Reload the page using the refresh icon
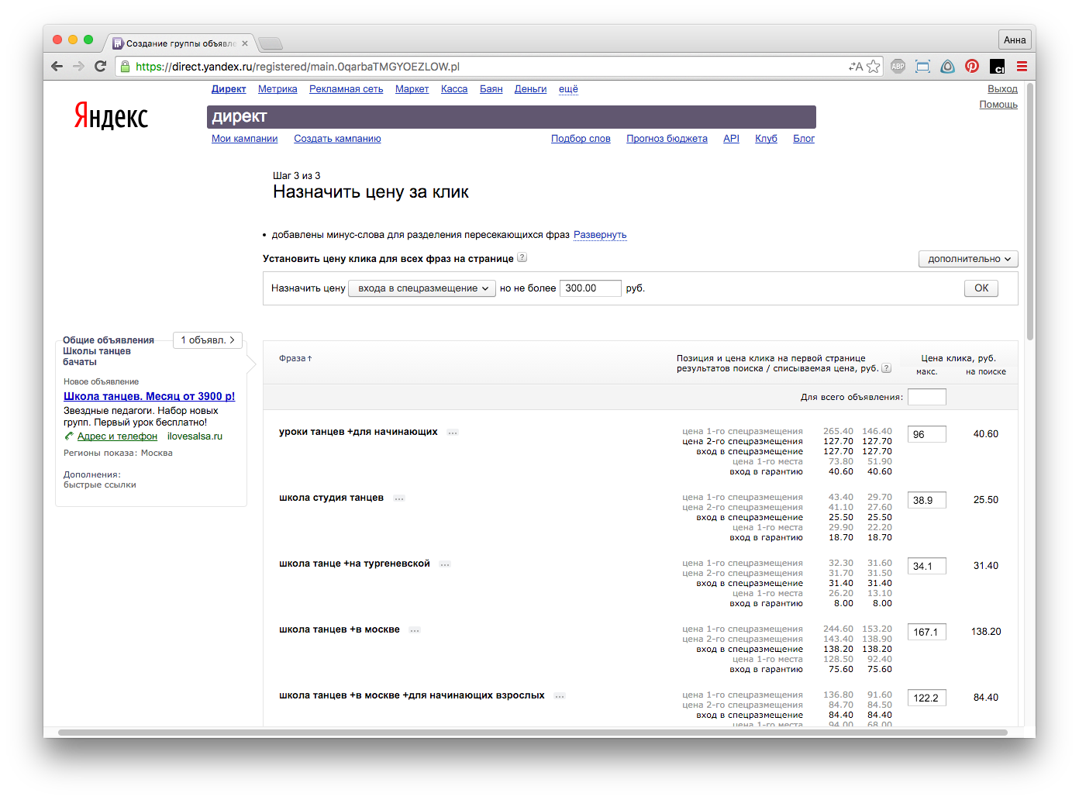The width and height of the screenshot is (1079, 800). pos(100,67)
